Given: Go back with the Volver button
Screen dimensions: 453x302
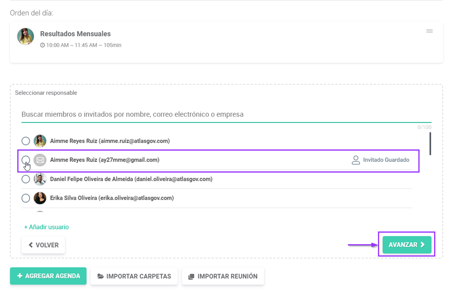Looking at the screenshot, I should tap(43, 245).
